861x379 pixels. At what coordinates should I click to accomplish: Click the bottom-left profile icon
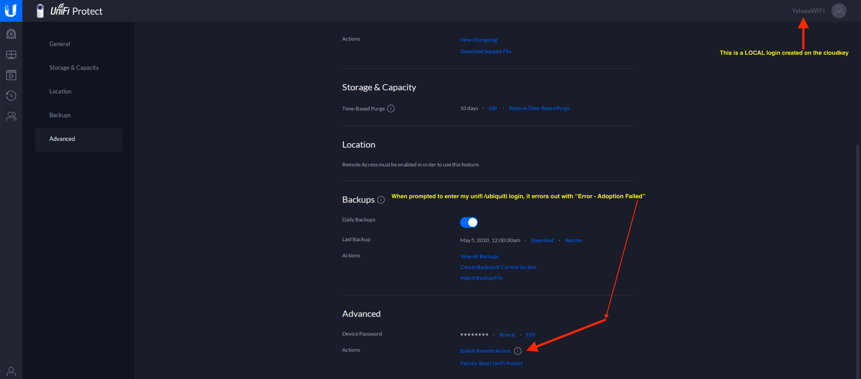(11, 371)
